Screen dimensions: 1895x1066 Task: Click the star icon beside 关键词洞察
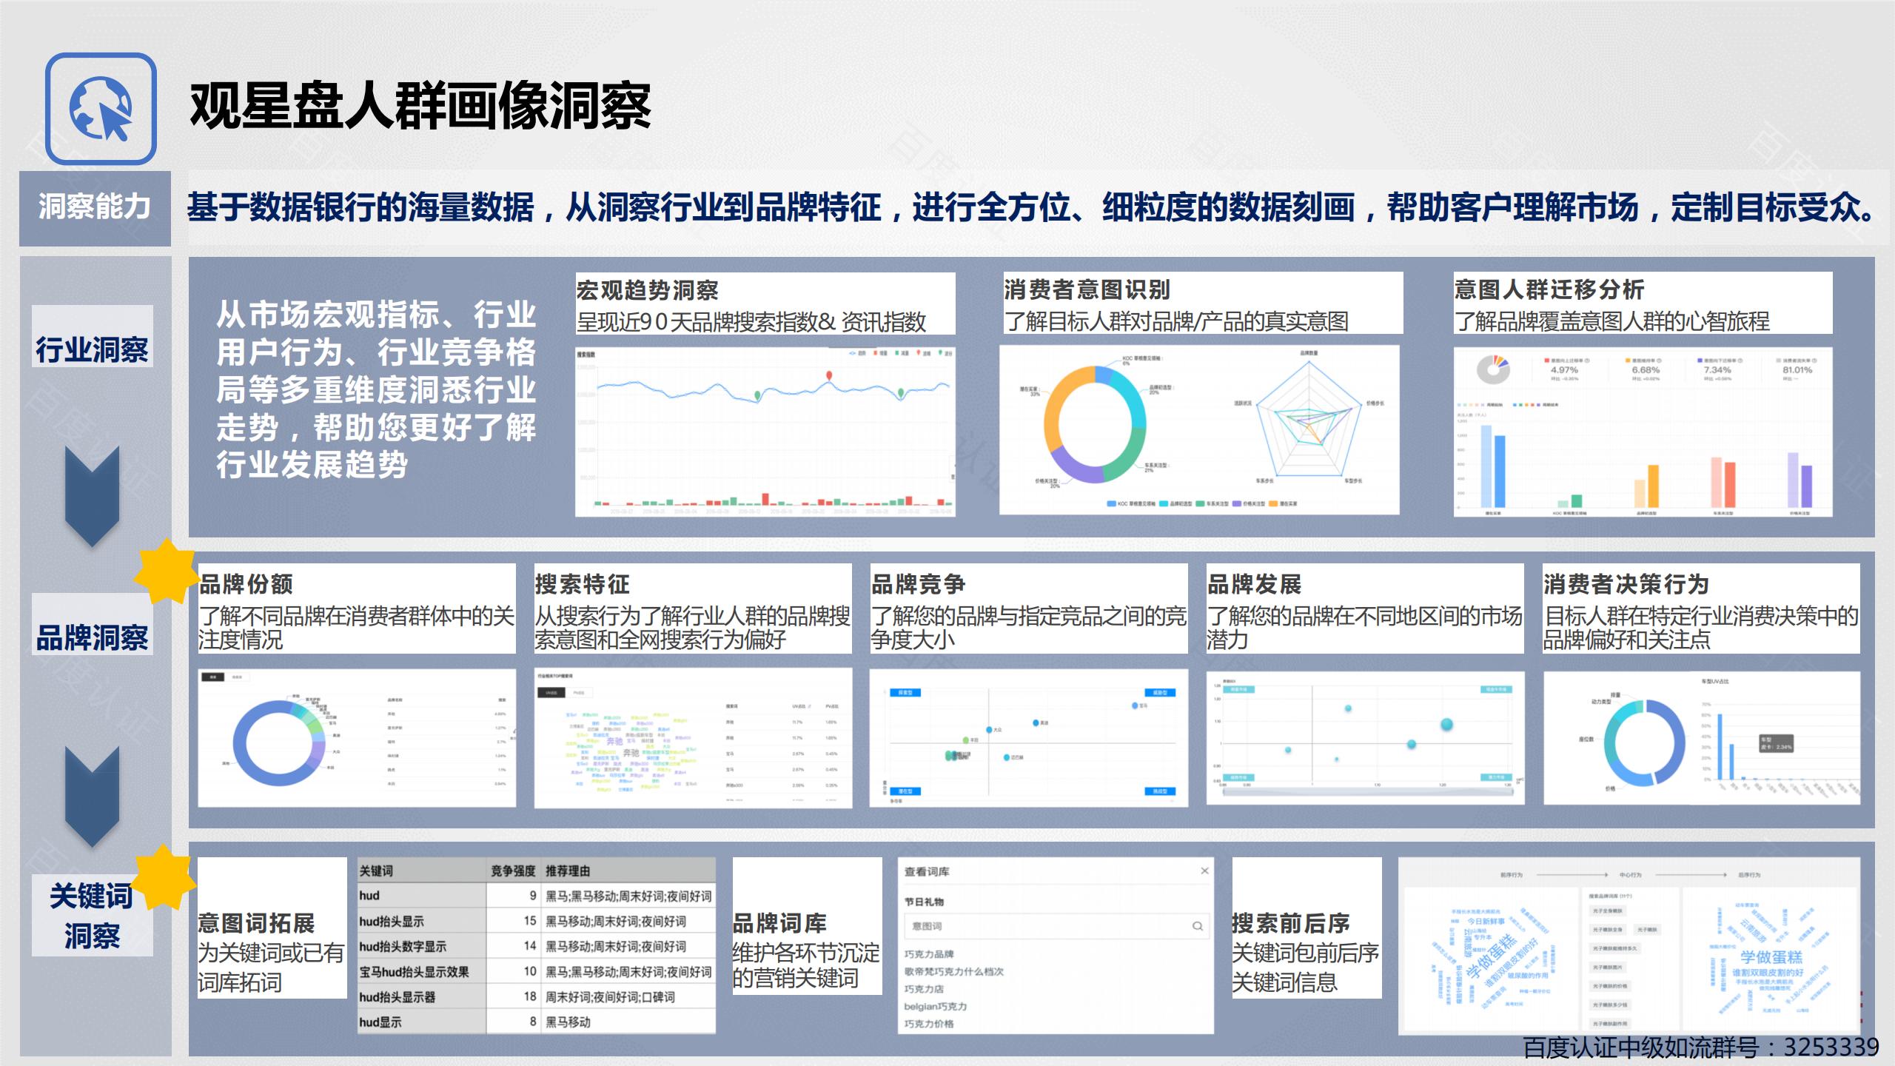[x=165, y=877]
